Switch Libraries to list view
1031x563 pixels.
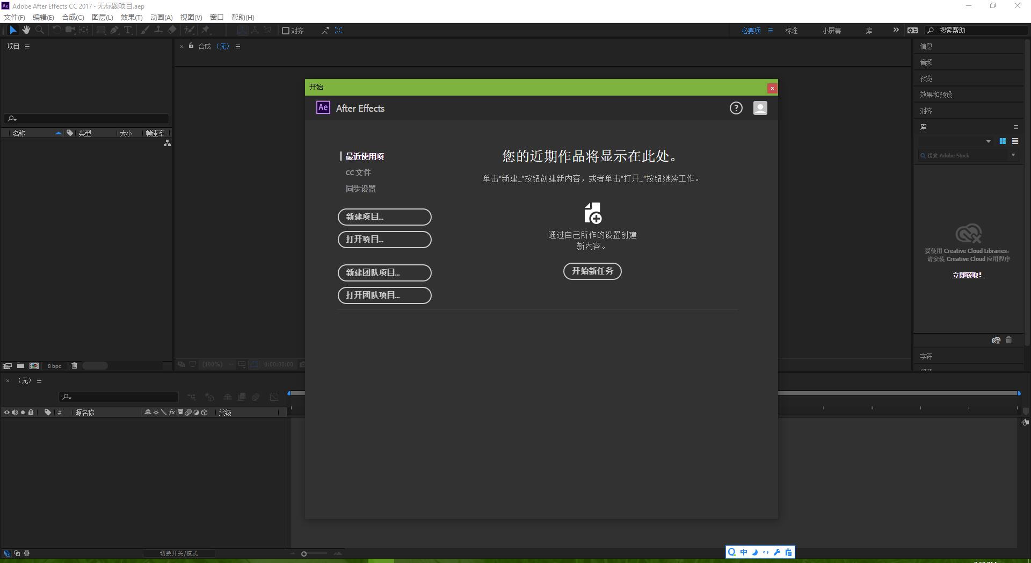1015,141
